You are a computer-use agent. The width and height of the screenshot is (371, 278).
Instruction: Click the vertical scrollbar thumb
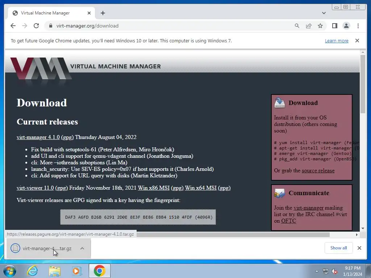pos(363,84)
